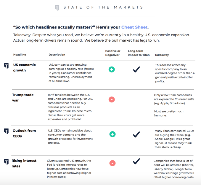
Task: Click the green plus icon for Outlook from CEOs
Action: click(112, 134)
